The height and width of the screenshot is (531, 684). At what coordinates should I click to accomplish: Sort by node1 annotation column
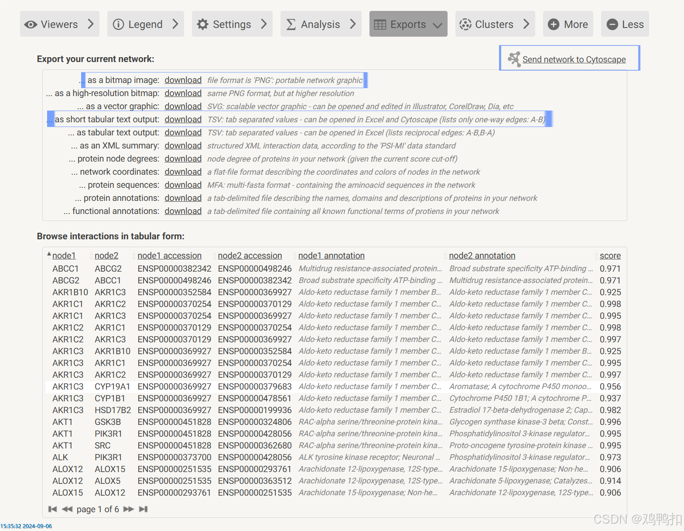tap(332, 256)
